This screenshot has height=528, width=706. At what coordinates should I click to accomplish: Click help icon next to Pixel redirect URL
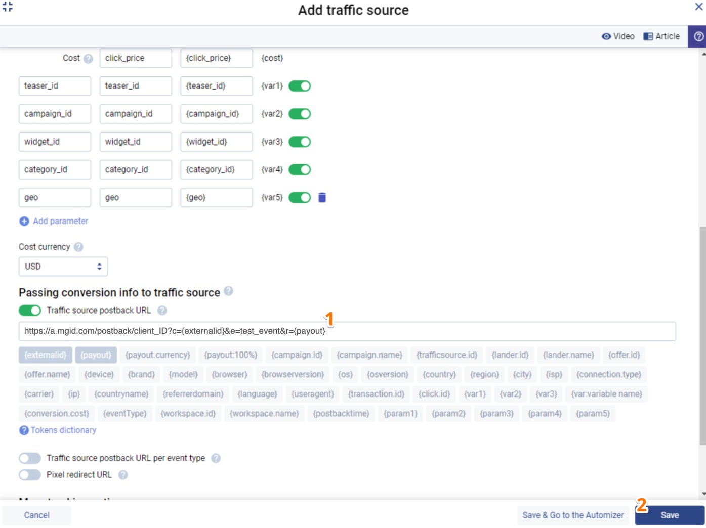point(122,475)
